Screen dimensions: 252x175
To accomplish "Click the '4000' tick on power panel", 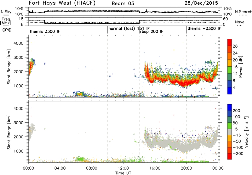I will click(x=19, y=43).
